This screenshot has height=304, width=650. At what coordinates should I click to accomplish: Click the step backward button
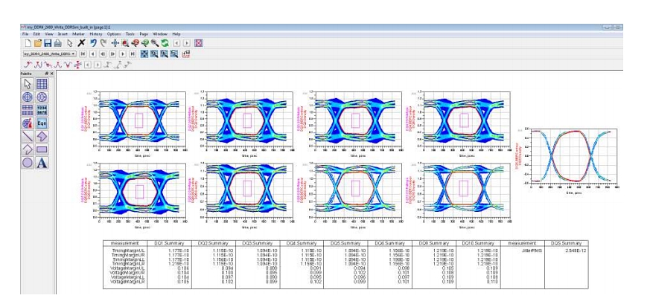coord(103,54)
